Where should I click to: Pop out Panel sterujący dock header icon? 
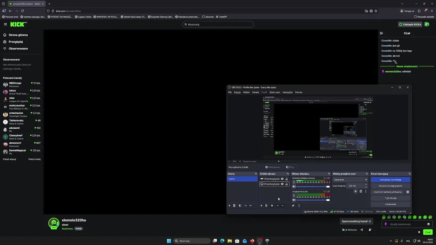tap(409, 174)
